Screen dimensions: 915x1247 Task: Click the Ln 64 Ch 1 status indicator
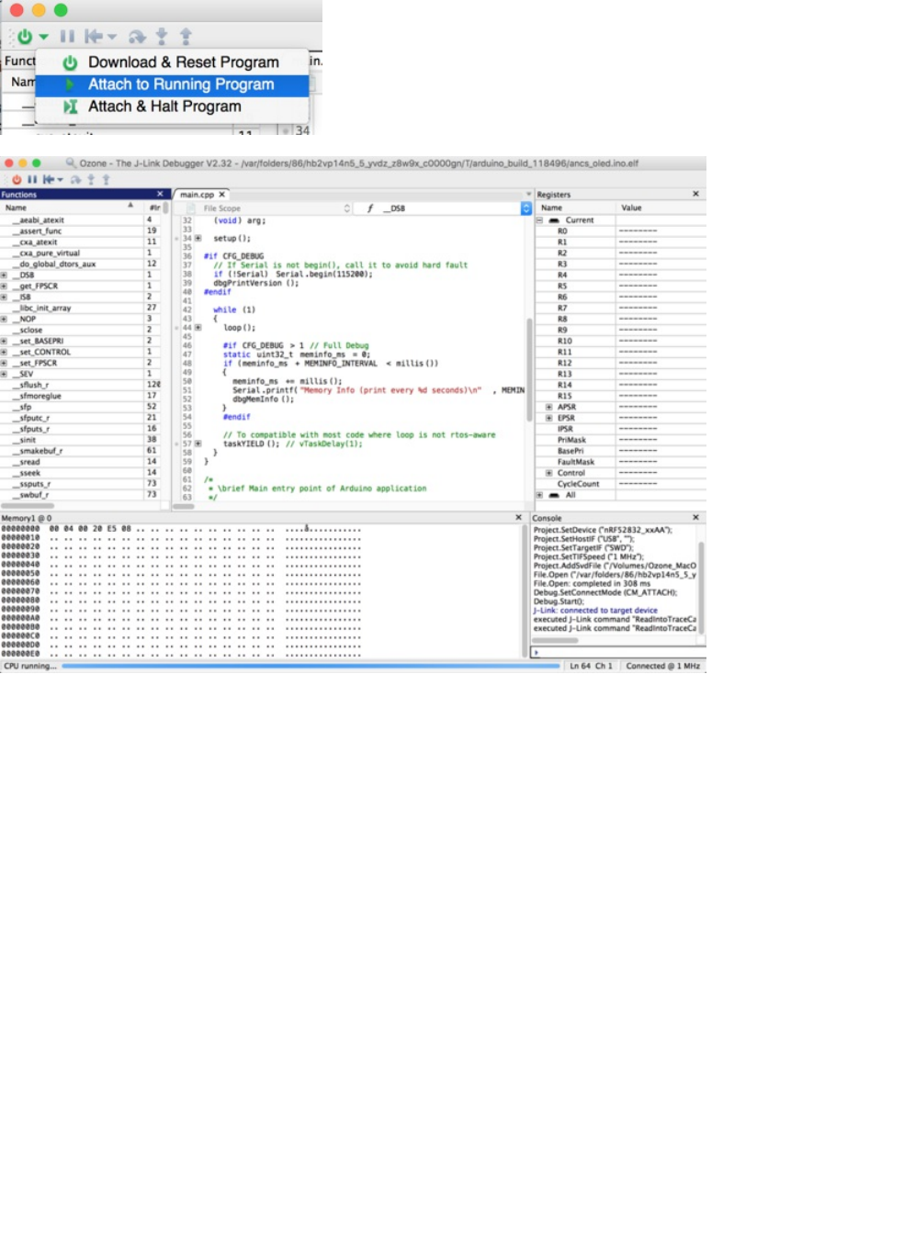coord(591,667)
